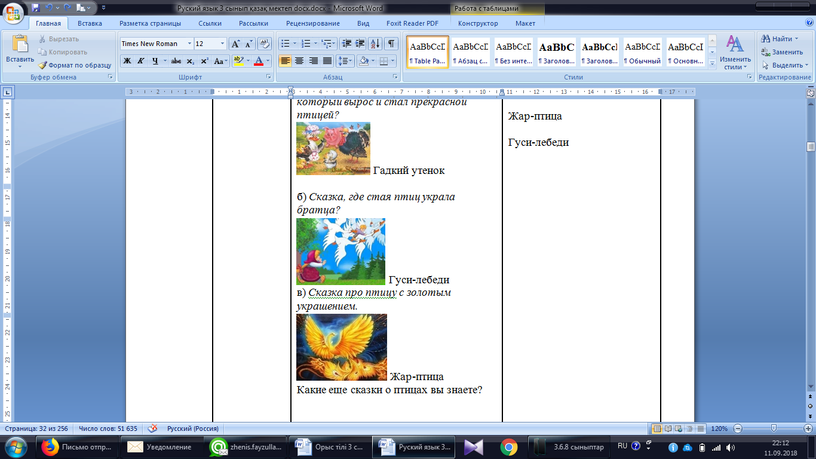Open the numbering list dropdown arrow
Image resolution: width=816 pixels, height=459 pixels.
(x=315, y=44)
